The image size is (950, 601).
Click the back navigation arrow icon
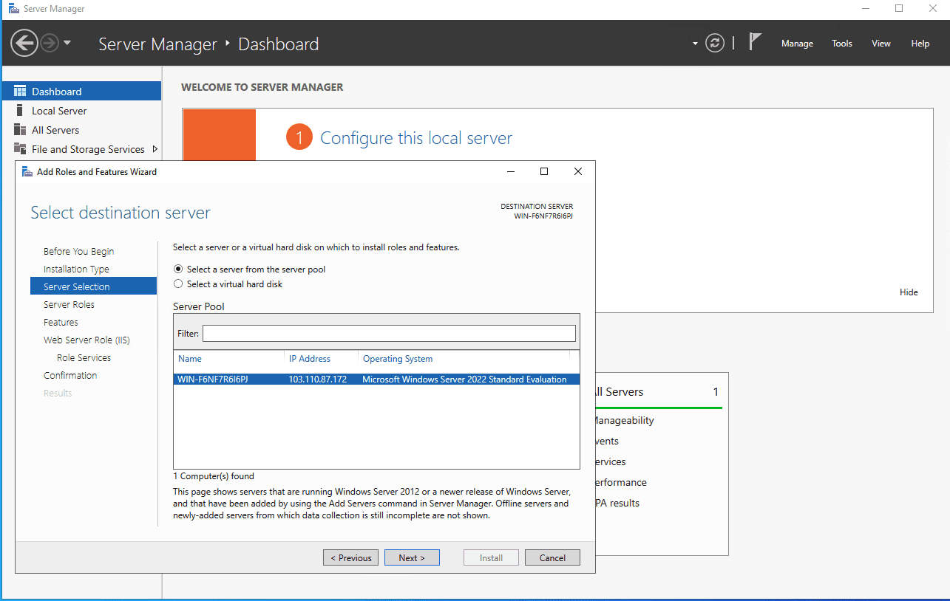click(24, 43)
